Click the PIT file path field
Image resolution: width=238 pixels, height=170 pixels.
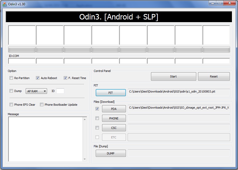(x=179, y=93)
